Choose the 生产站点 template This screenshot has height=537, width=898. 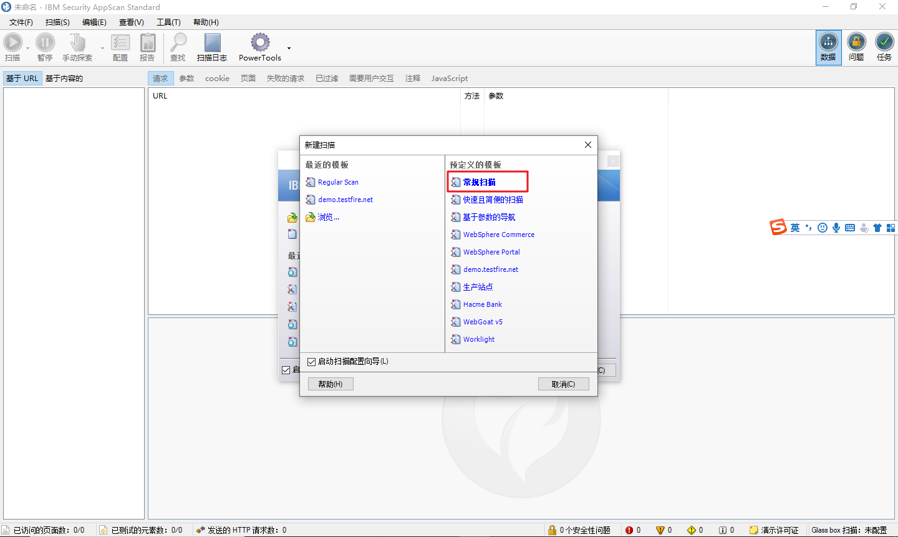(478, 287)
